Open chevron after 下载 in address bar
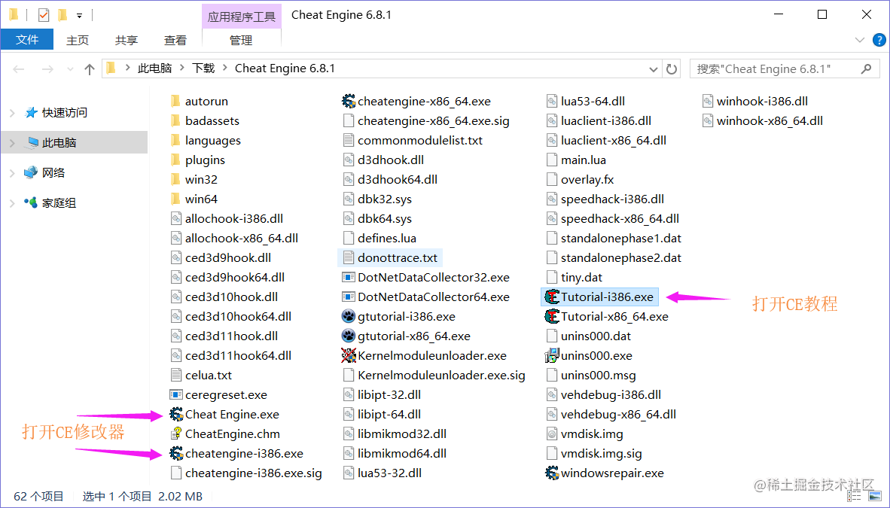 click(x=225, y=68)
